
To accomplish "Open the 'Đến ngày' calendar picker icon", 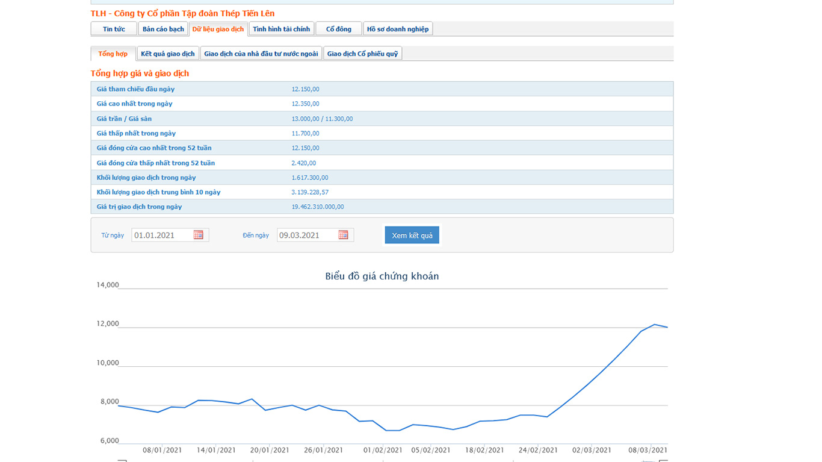I will [344, 235].
